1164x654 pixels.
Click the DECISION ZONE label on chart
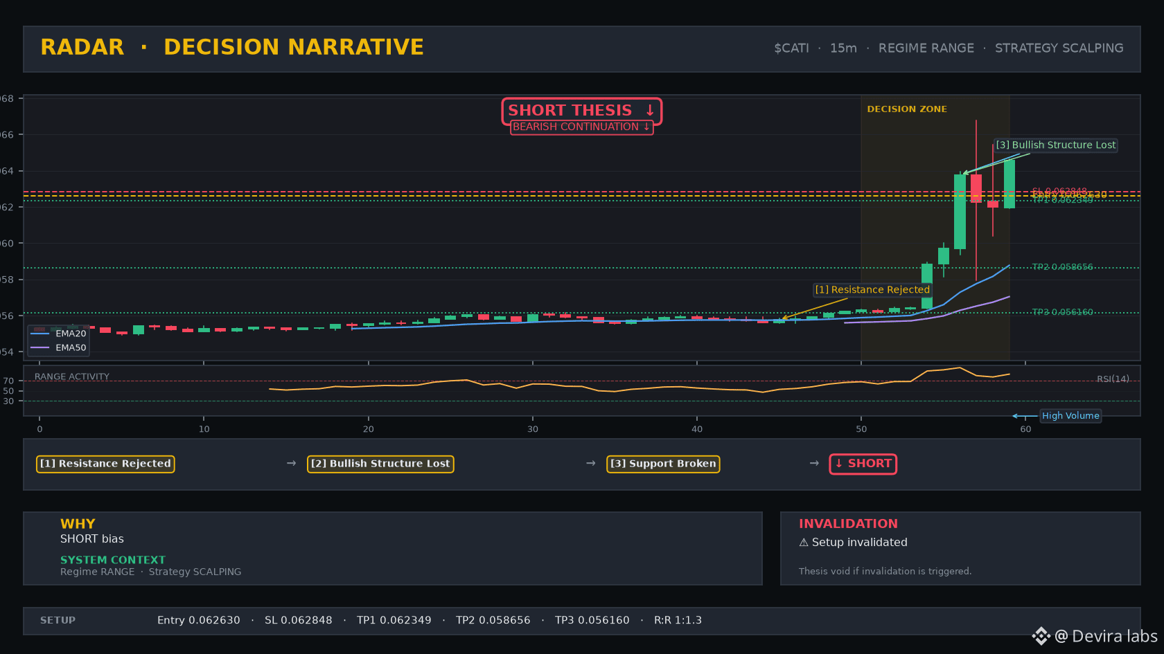tap(907, 109)
